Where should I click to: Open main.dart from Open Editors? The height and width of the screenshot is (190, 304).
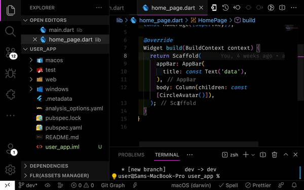pyautogui.click(x=65, y=30)
